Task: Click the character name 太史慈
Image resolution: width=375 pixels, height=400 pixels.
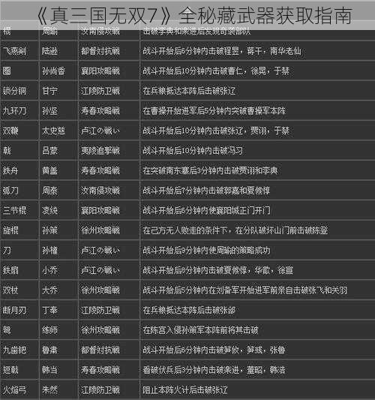Action: tap(54, 131)
